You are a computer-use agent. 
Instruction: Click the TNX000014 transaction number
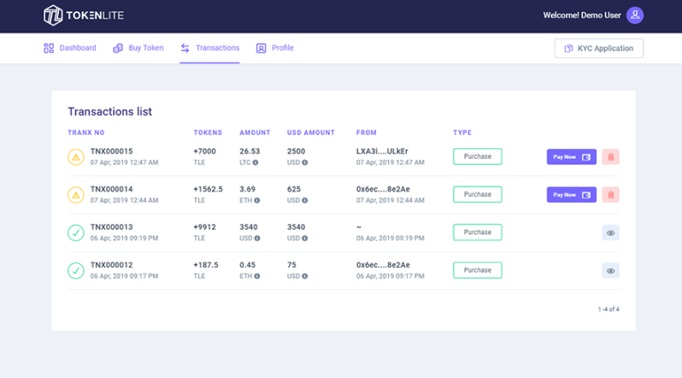coord(111,189)
